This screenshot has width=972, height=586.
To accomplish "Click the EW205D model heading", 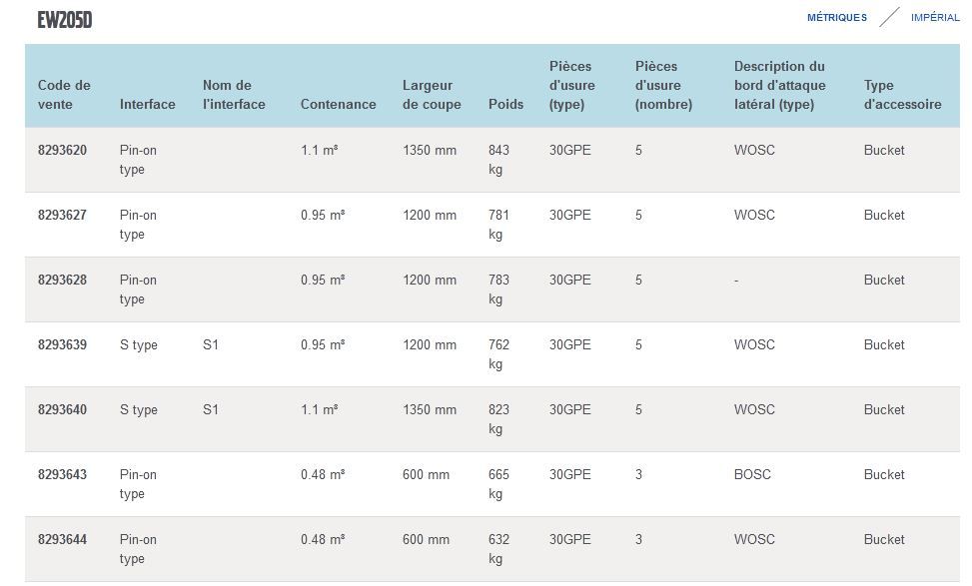I will pos(65,20).
